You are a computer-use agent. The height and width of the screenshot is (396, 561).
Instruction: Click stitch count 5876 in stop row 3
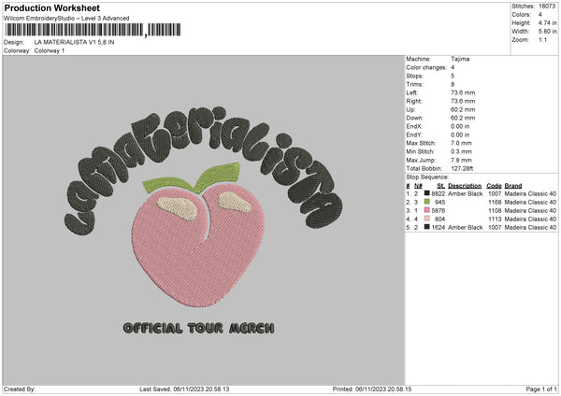(x=439, y=210)
